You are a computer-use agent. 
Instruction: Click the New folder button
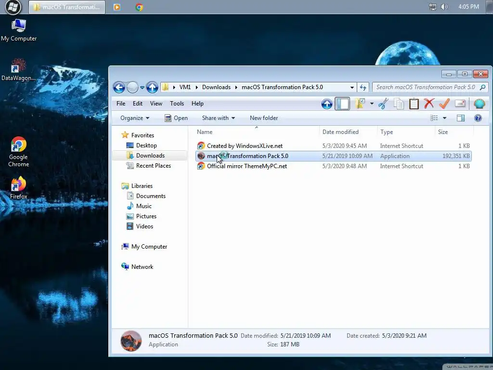pyautogui.click(x=264, y=118)
